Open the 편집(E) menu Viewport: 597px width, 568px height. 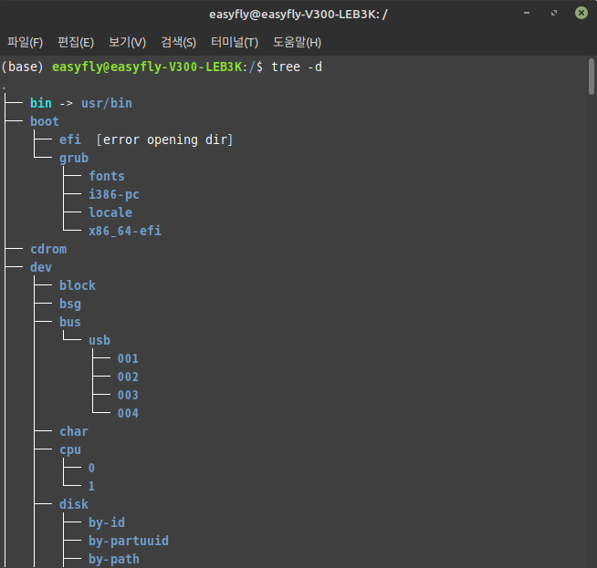coord(76,42)
